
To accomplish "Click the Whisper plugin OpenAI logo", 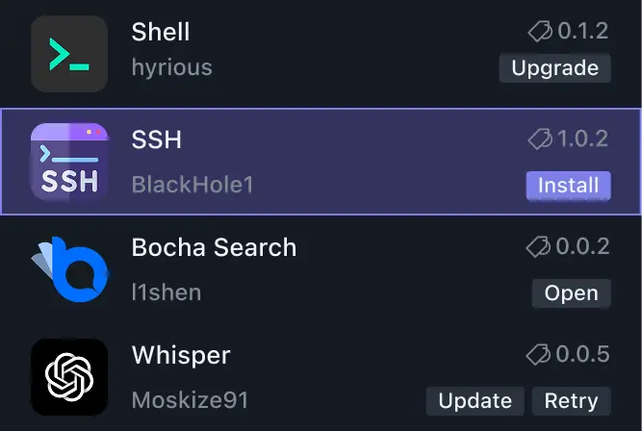I will (69, 377).
